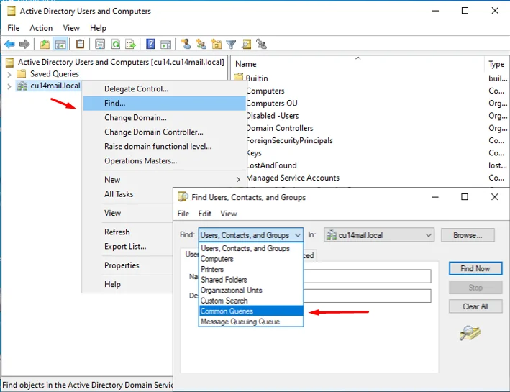Choose Organizational Units from Find dropdown
Viewport: 510px width, 392px height.
pyautogui.click(x=251, y=290)
